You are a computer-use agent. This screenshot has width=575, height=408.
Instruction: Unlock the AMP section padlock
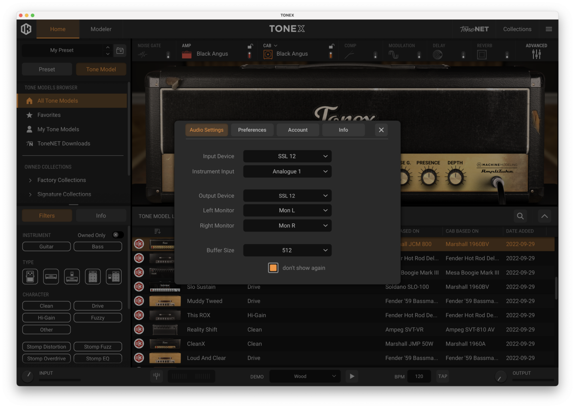(249, 46)
